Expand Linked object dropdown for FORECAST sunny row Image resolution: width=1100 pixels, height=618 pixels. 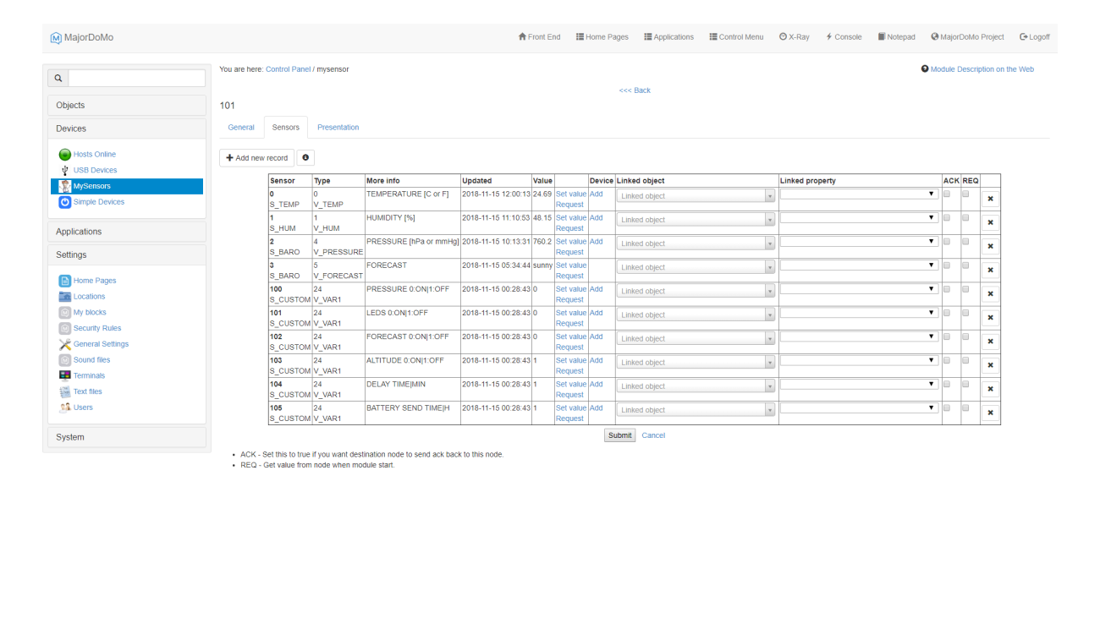(x=695, y=267)
